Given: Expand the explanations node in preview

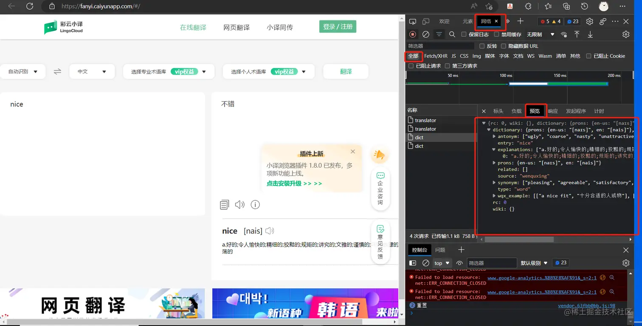Looking at the screenshot, I should [495, 149].
